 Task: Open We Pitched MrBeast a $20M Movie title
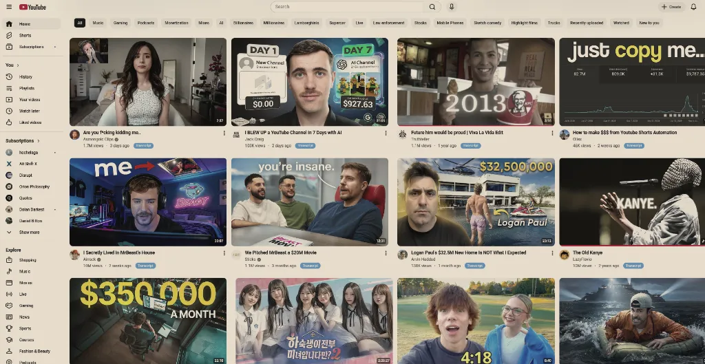281,253
